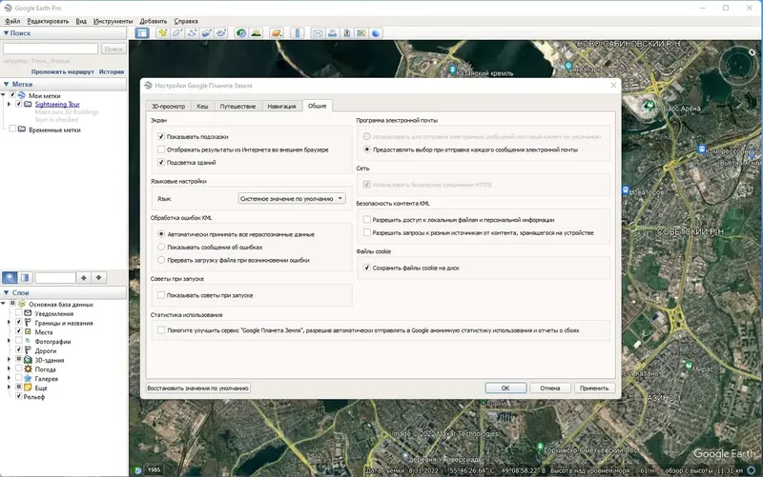Click the Add Path toolbar icon
Image resolution: width=763 pixels, height=477 pixels.
[x=192, y=33]
